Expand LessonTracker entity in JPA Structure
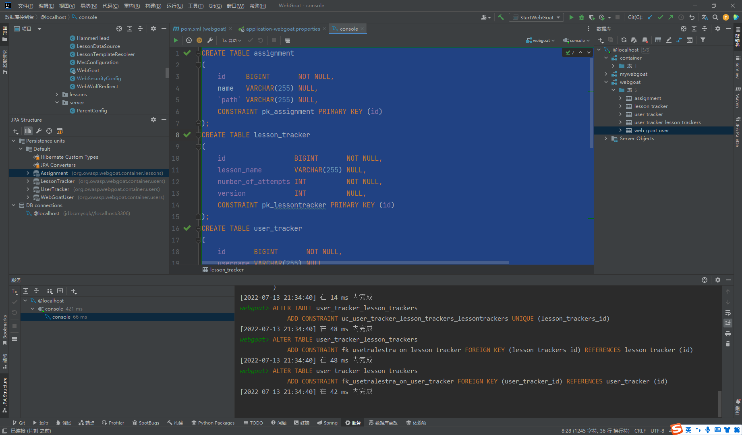This screenshot has height=435, width=742. click(x=28, y=181)
